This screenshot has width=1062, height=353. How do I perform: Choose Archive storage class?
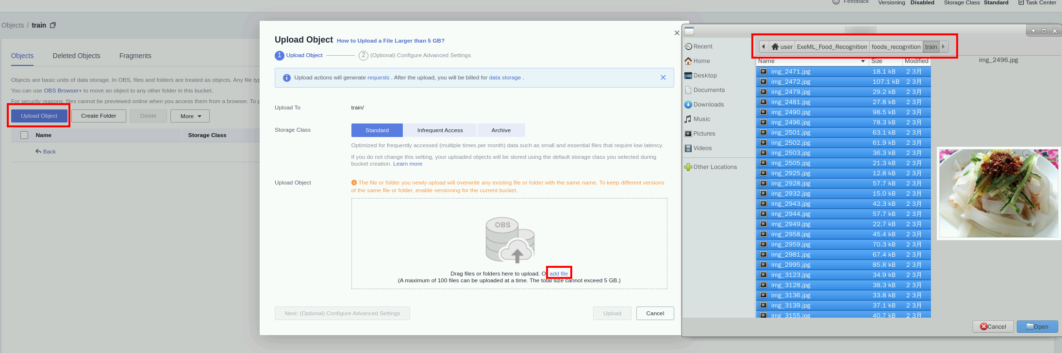coord(501,130)
